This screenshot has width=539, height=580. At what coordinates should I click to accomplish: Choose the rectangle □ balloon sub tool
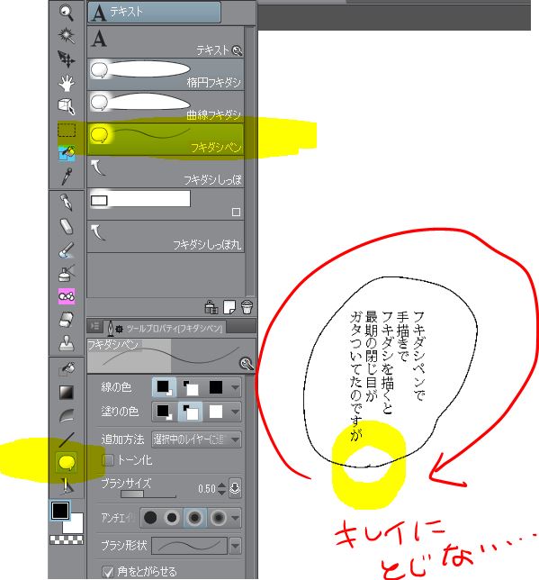coord(166,204)
